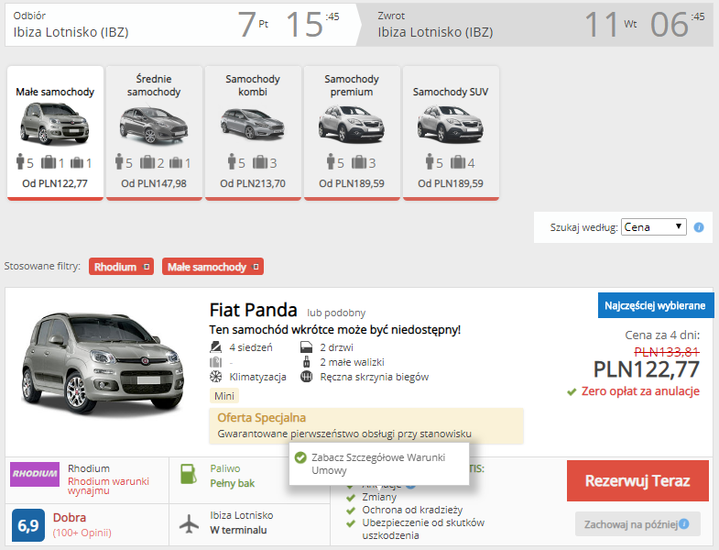
Task: Click the Fiat Panda title
Action: click(253, 310)
